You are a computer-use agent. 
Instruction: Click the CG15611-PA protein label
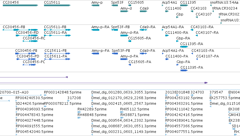(x=56, y=56)
